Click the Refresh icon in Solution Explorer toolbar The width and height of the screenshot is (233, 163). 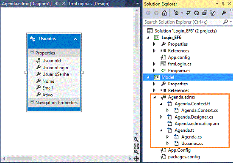click(197, 13)
